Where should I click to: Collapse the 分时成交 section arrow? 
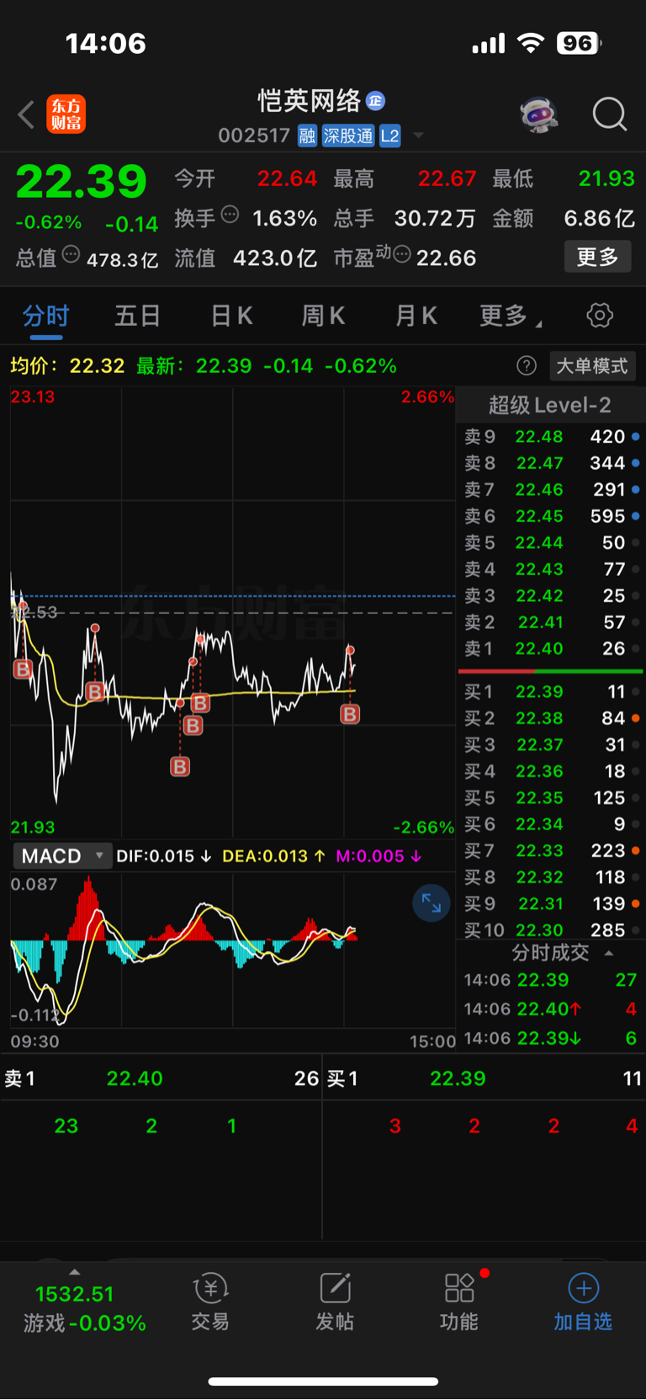pos(609,954)
